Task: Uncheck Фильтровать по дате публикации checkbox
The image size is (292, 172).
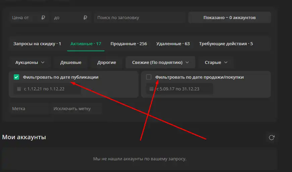Action: point(16,77)
